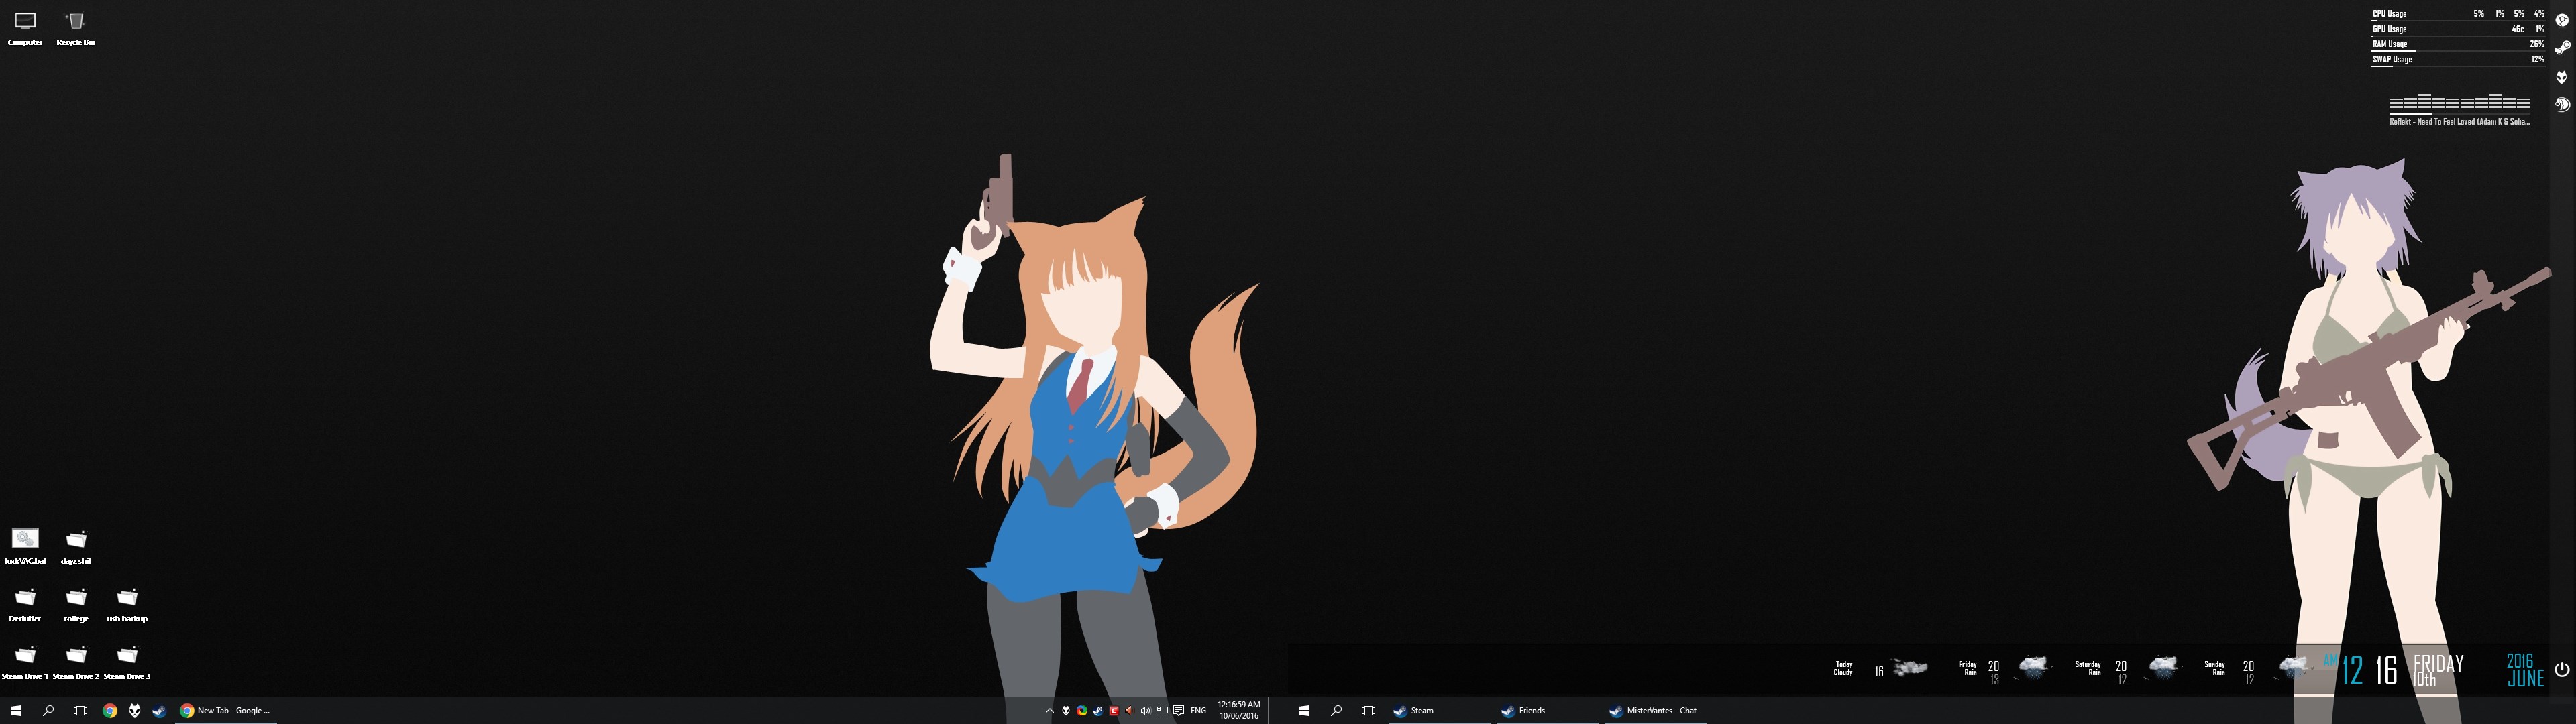Open Start menu on right monitor taskbar
The image size is (2576, 724).
pos(1304,711)
